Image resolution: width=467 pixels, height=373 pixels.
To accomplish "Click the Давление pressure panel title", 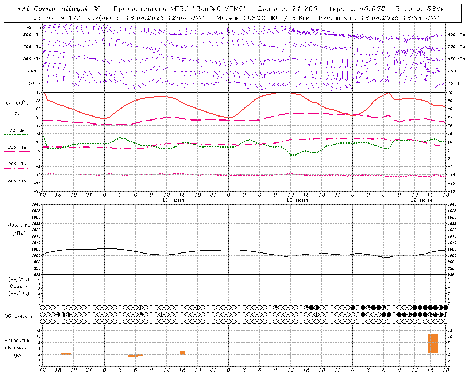I will (19, 225).
